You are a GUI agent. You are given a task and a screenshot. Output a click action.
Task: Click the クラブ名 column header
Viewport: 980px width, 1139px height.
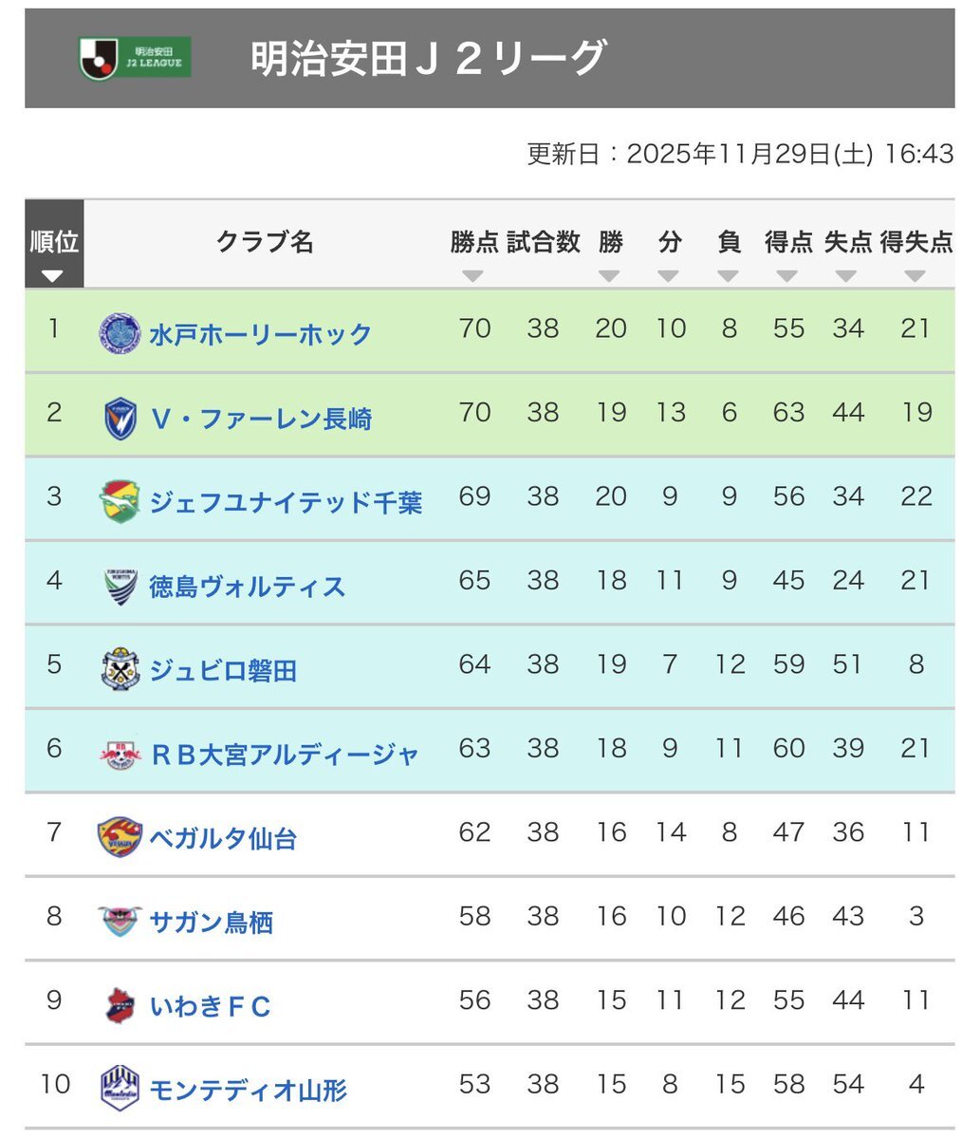[x=265, y=243]
